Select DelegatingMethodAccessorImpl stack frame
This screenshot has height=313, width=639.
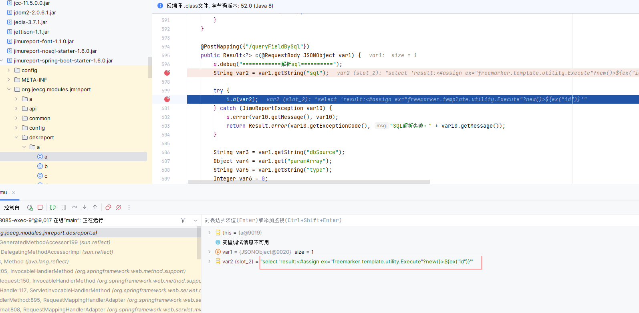[99, 252]
